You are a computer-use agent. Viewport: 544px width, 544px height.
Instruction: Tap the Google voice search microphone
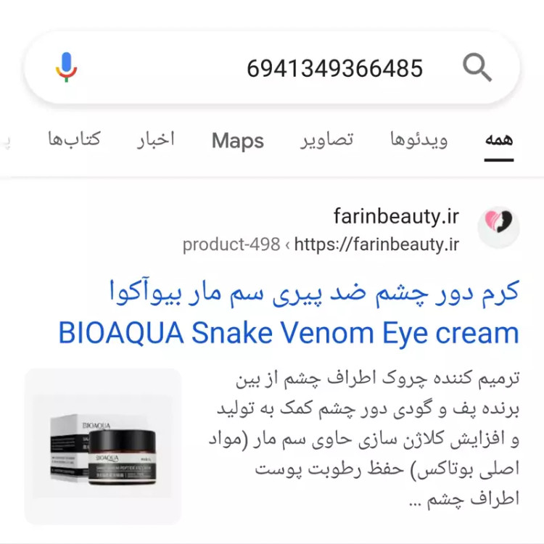coord(66,67)
